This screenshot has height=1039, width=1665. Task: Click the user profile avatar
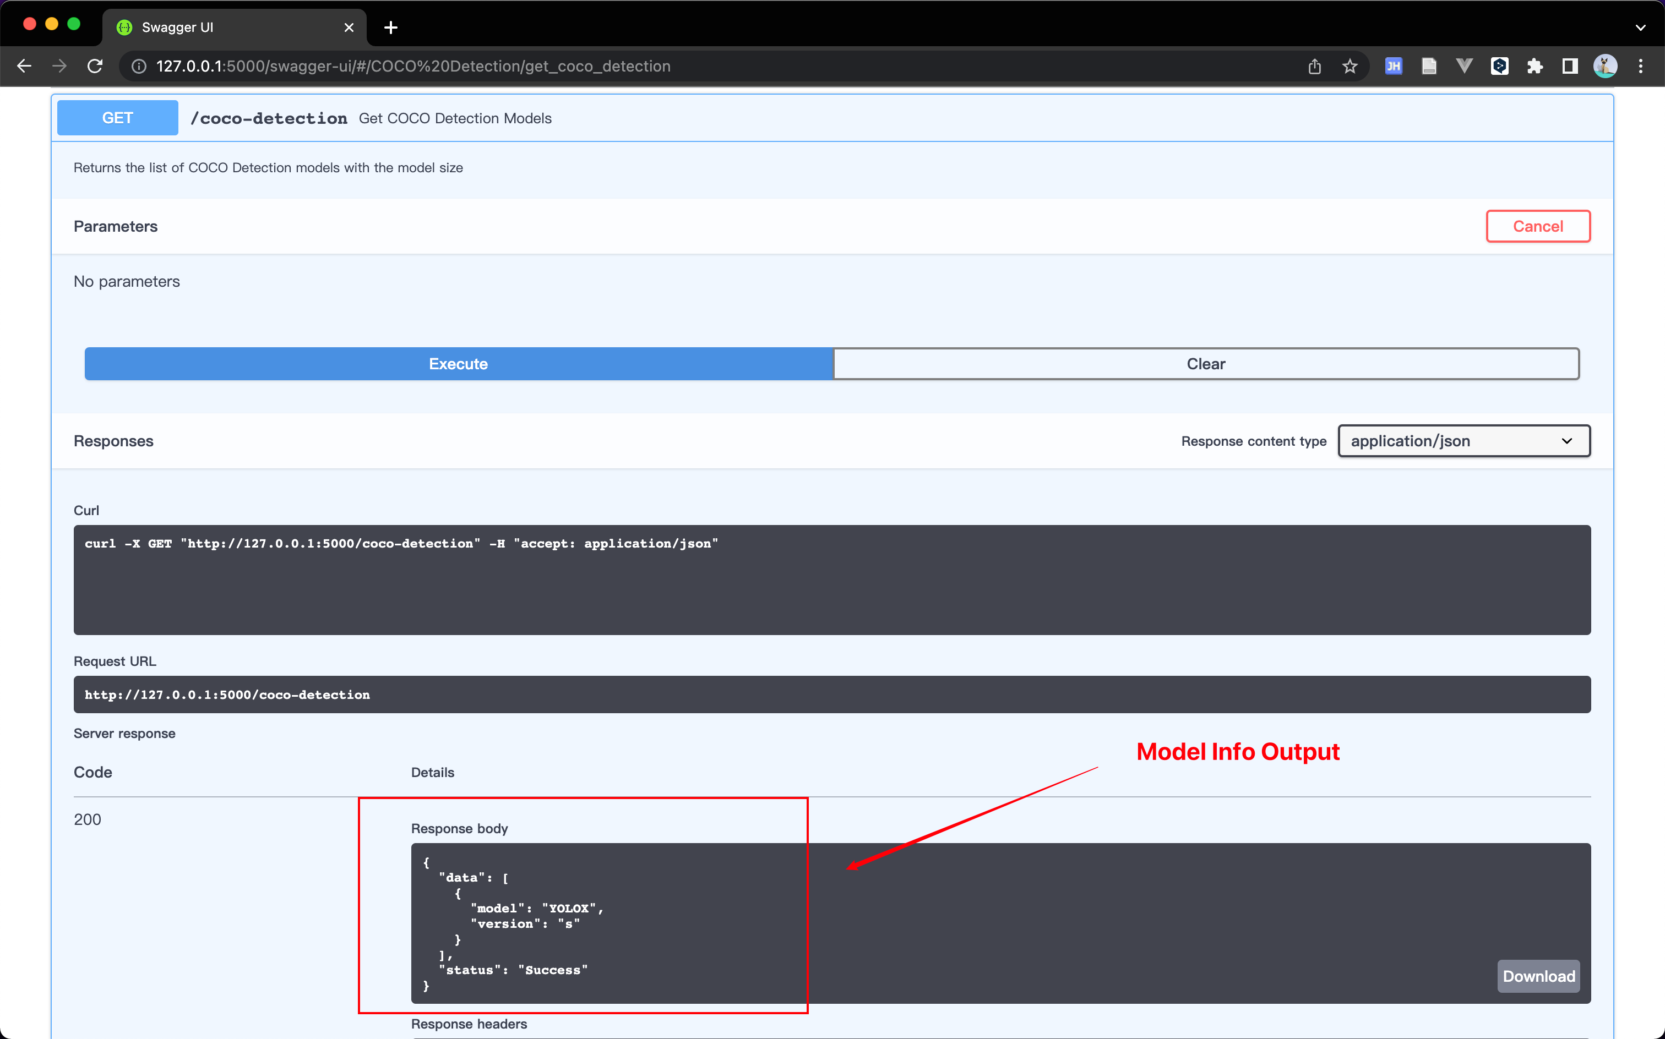coord(1605,66)
